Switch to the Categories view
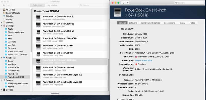The width and height of the screenshot is (206, 100). (x=37, y=5)
